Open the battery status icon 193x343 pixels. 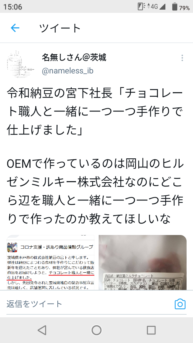(x=175, y=7)
